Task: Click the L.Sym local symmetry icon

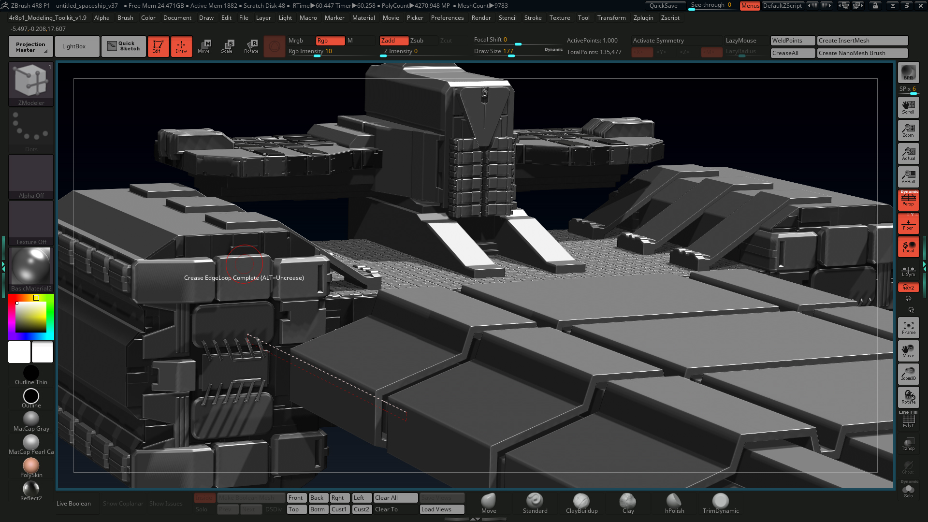Action: click(908, 271)
